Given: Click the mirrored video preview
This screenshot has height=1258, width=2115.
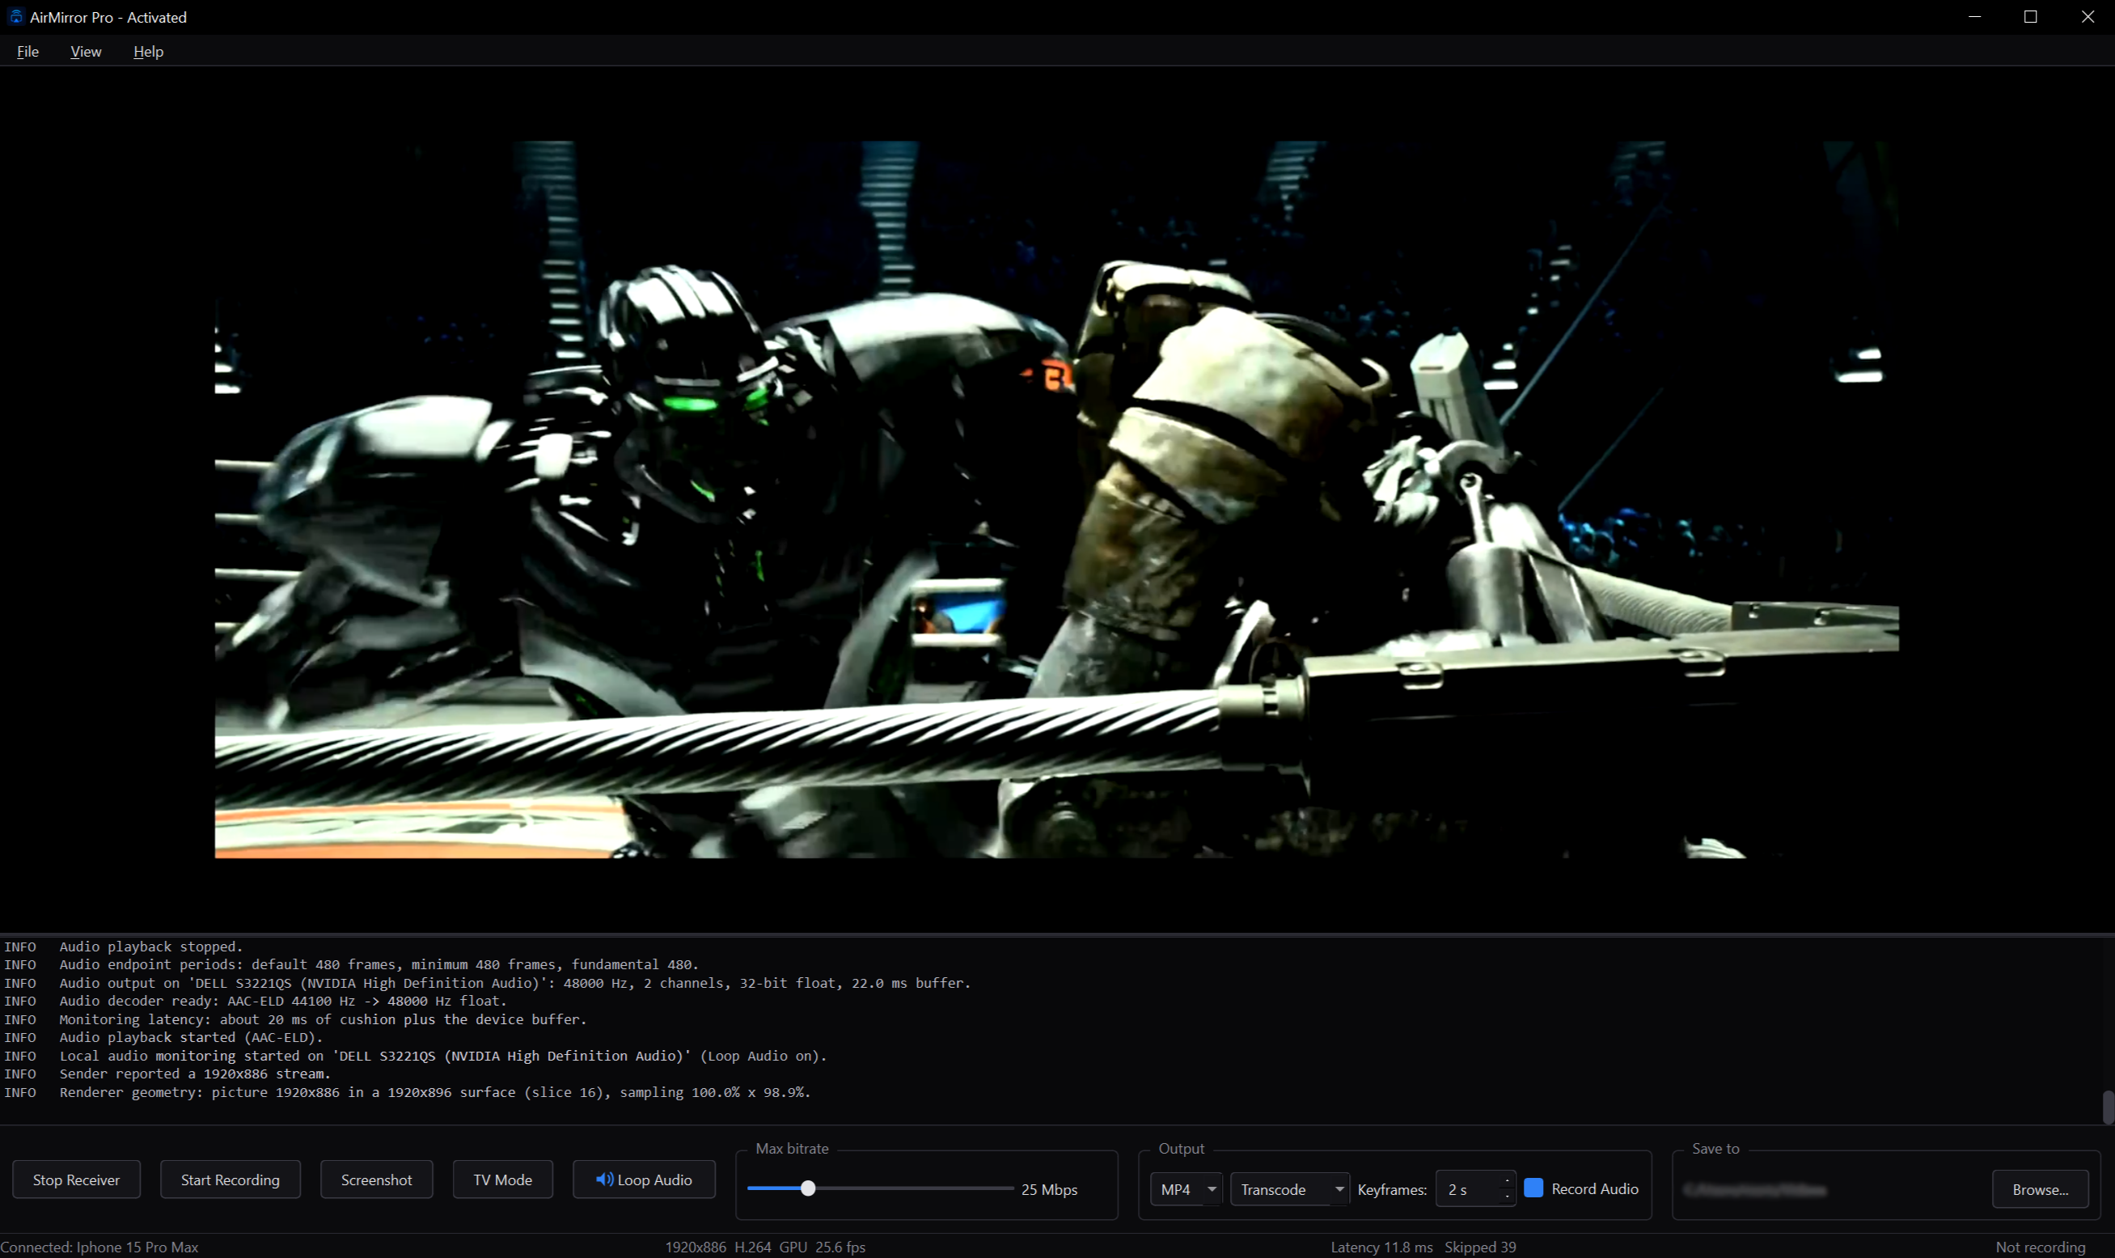Looking at the screenshot, I should click(1056, 499).
